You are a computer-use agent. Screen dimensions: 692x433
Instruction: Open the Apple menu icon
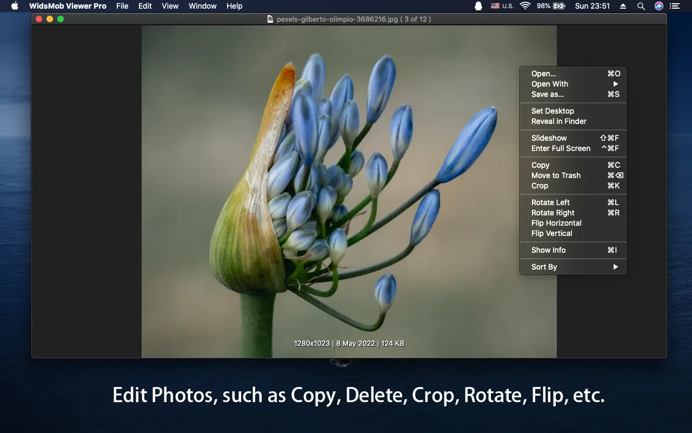point(15,6)
